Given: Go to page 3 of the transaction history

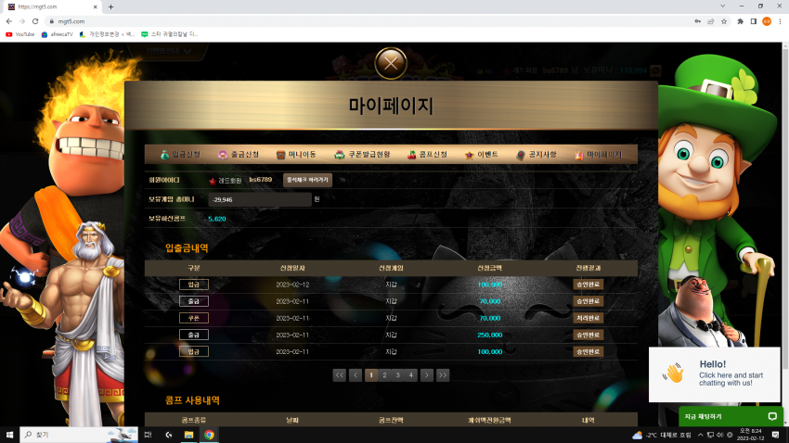Looking at the screenshot, I should [397, 375].
